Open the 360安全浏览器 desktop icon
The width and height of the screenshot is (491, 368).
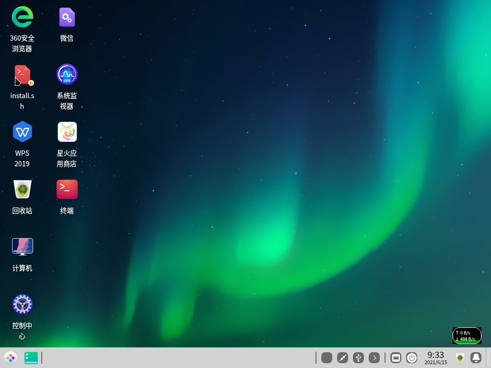pyautogui.click(x=22, y=17)
